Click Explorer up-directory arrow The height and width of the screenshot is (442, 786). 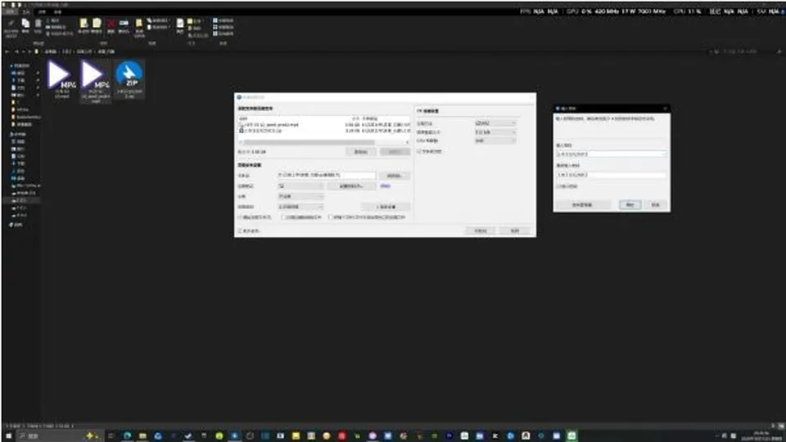(30, 51)
